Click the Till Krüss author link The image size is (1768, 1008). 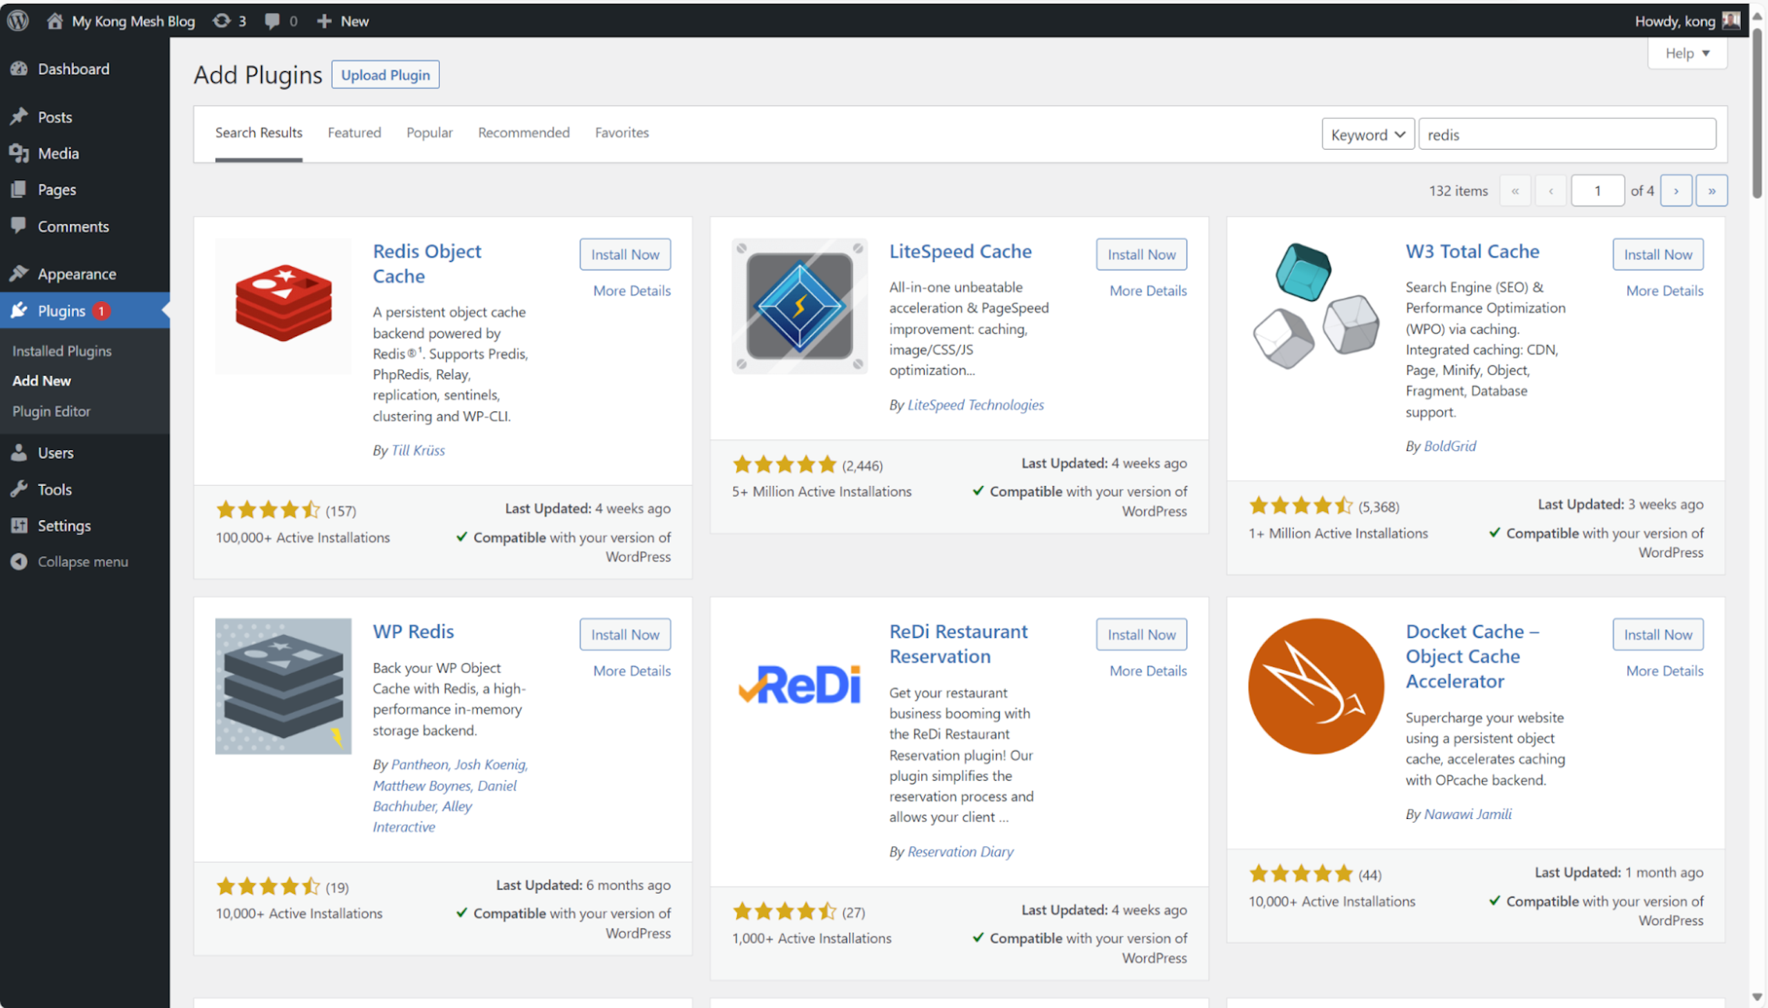tap(418, 450)
